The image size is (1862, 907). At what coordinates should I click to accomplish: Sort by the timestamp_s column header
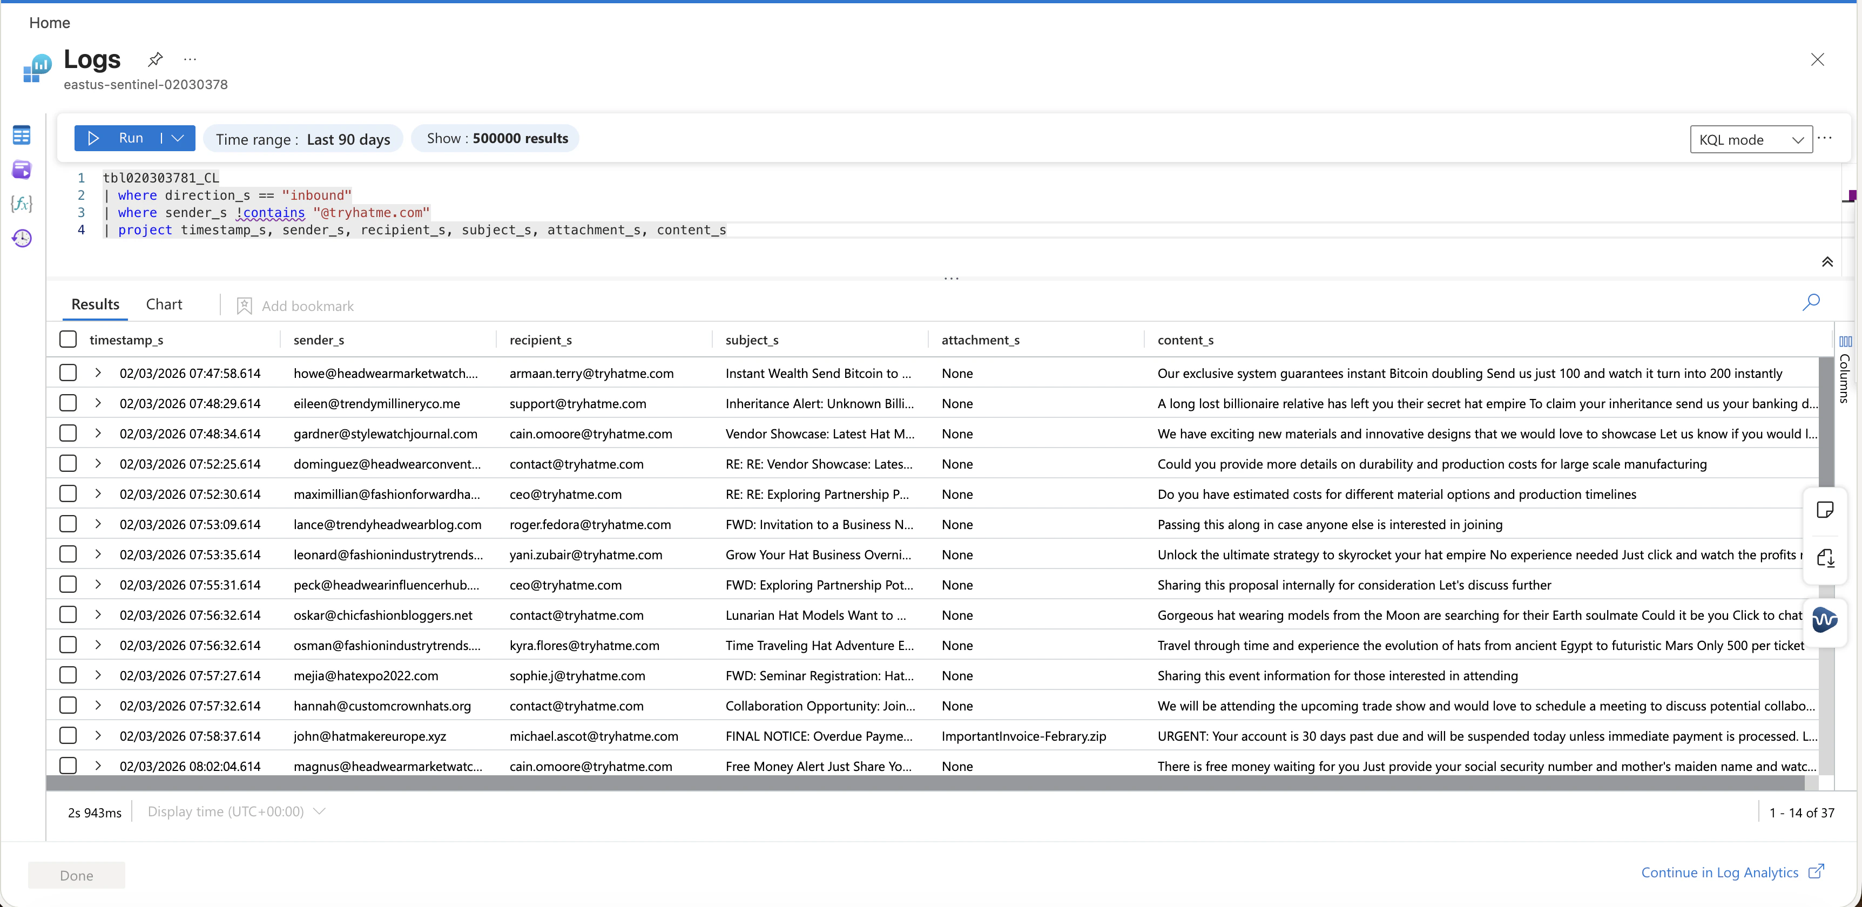point(126,340)
